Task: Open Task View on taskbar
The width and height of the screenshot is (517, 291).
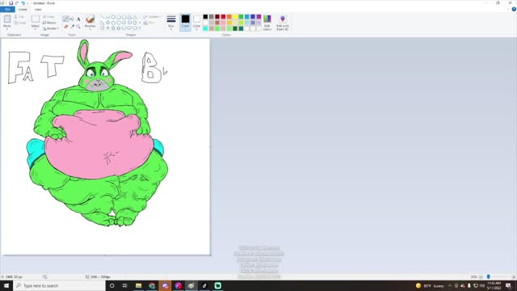Action: pos(124,285)
